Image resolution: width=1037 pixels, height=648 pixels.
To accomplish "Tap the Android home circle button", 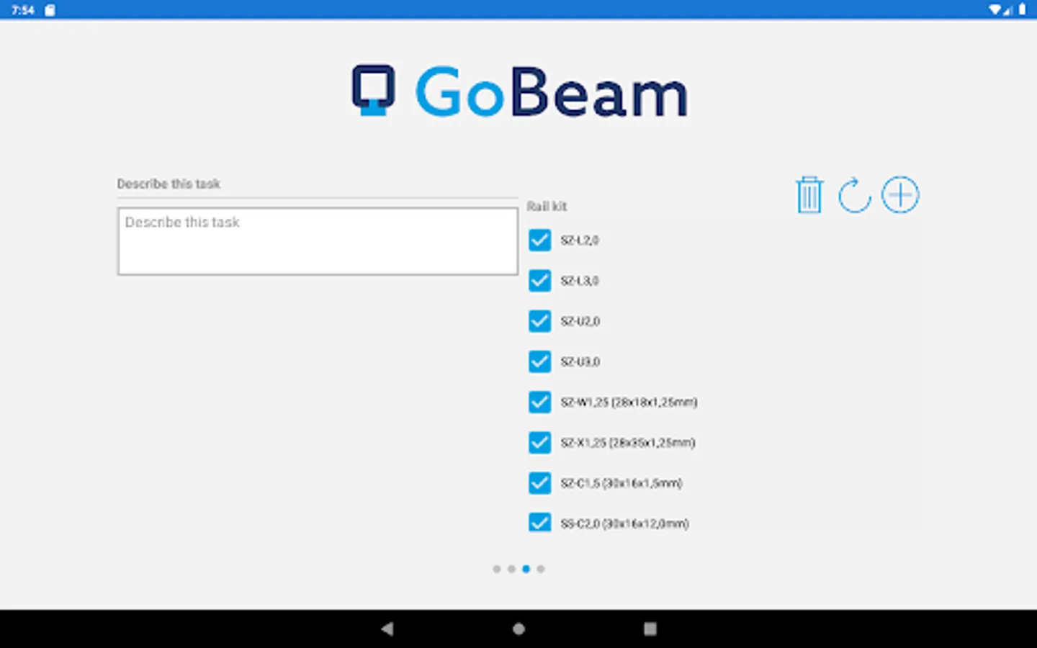I will (x=518, y=629).
